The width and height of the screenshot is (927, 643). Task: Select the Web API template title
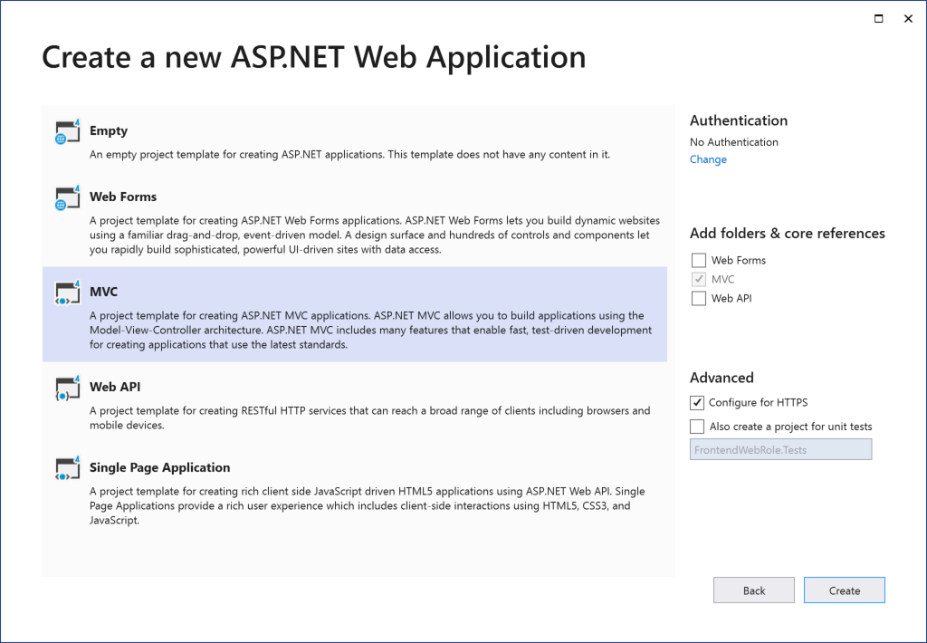(x=115, y=387)
